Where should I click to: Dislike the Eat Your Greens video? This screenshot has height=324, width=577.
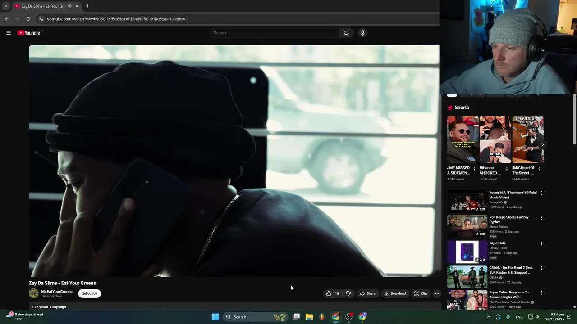pyautogui.click(x=348, y=293)
